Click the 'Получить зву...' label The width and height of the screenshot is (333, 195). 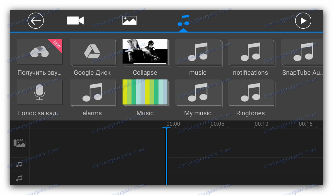39,73
